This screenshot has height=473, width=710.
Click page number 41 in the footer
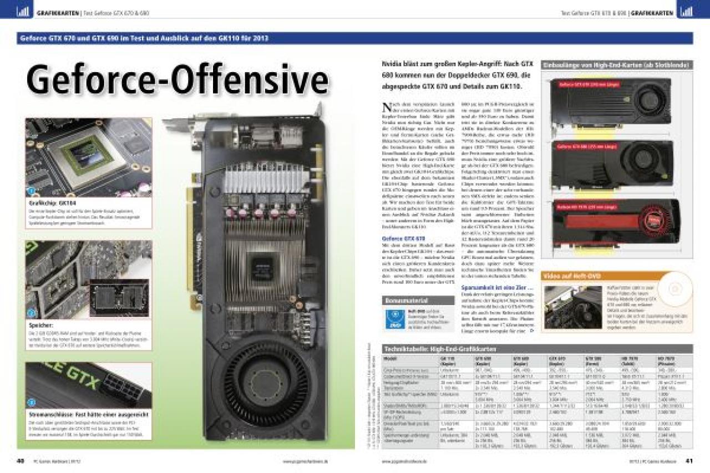(689, 461)
